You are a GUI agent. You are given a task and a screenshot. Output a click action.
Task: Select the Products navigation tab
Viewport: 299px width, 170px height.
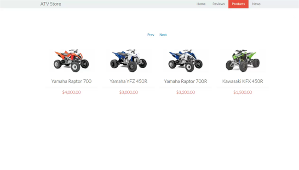[x=238, y=4]
